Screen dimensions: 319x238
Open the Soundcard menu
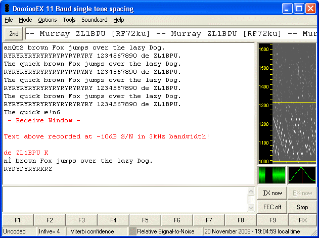pos(95,20)
